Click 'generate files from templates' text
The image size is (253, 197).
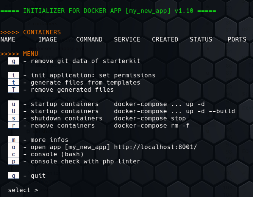click(x=86, y=83)
